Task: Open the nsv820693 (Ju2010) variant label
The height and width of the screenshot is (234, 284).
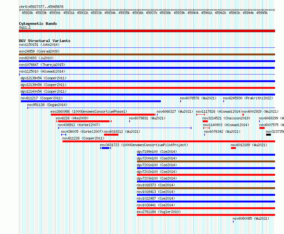Action: point(36,58)
